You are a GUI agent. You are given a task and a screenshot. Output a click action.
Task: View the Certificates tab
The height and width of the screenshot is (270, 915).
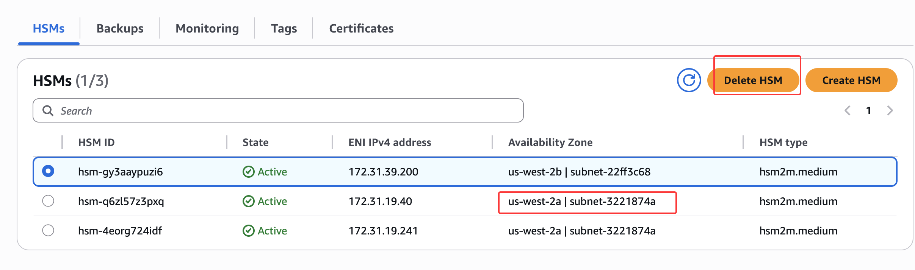(x=361, y=28)
